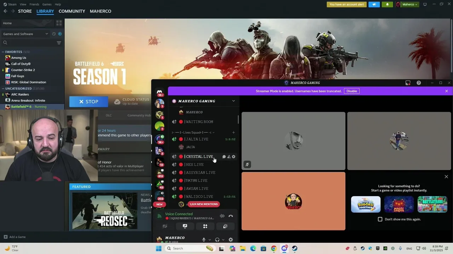Disable Discord Streamer Mode
453x254 pixels.
click(352, 91)
